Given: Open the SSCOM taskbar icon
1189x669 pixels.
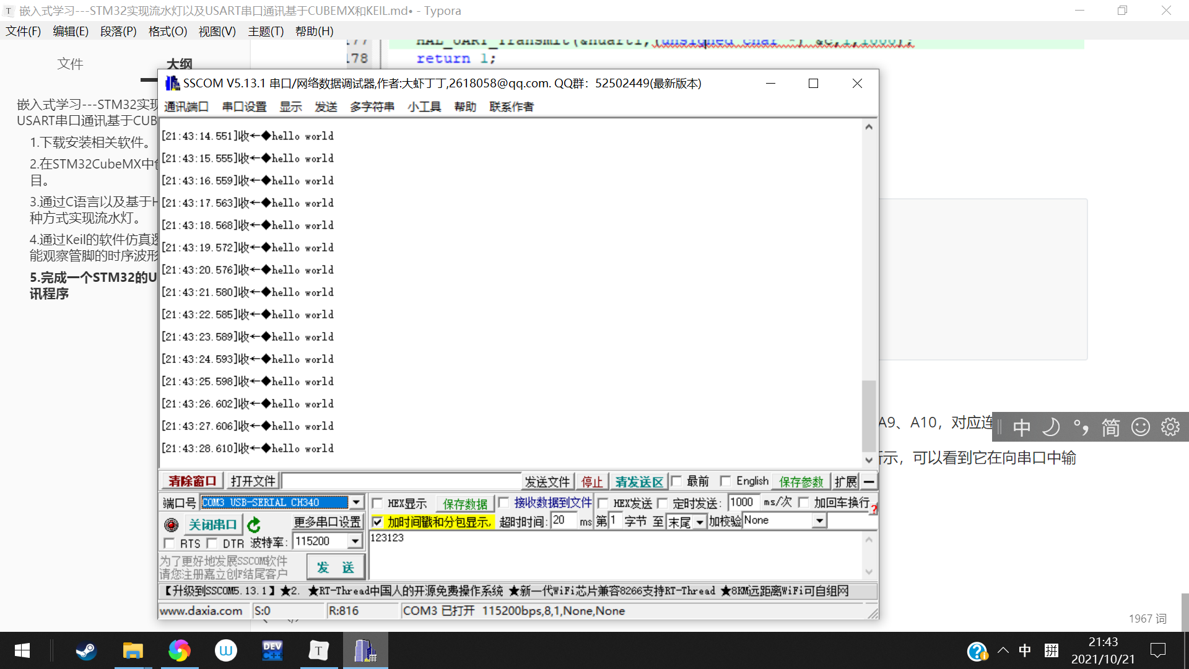Looking at the screenshot, I should [365, 651].
